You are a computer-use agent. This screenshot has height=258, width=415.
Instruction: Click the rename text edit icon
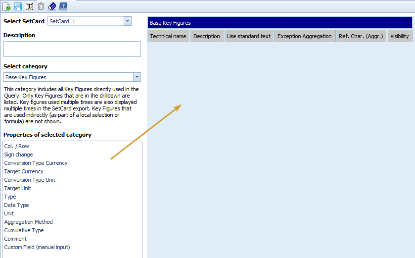[x=29, y=6]
